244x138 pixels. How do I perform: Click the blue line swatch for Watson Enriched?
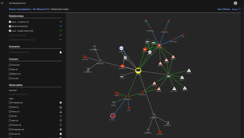click(x=61, y=26)
